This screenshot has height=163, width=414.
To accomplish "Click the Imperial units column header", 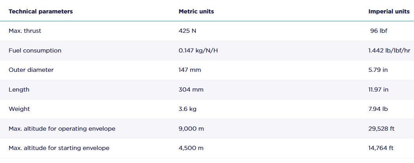I will tap(389, 11).
